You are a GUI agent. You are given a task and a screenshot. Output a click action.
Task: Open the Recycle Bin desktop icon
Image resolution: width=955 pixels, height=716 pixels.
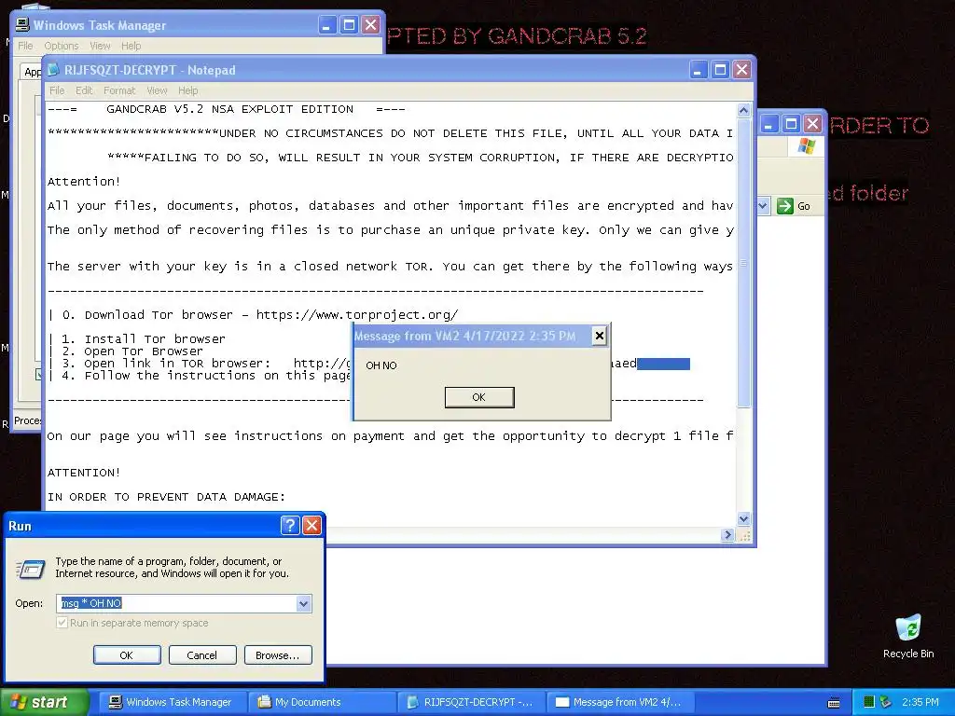click(x=908, y=636)
